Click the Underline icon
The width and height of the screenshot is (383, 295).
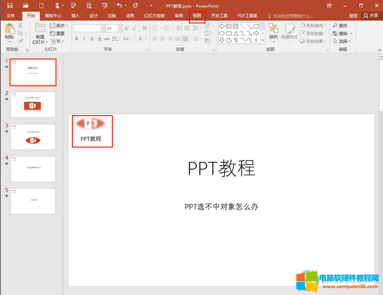pos(91,39)
